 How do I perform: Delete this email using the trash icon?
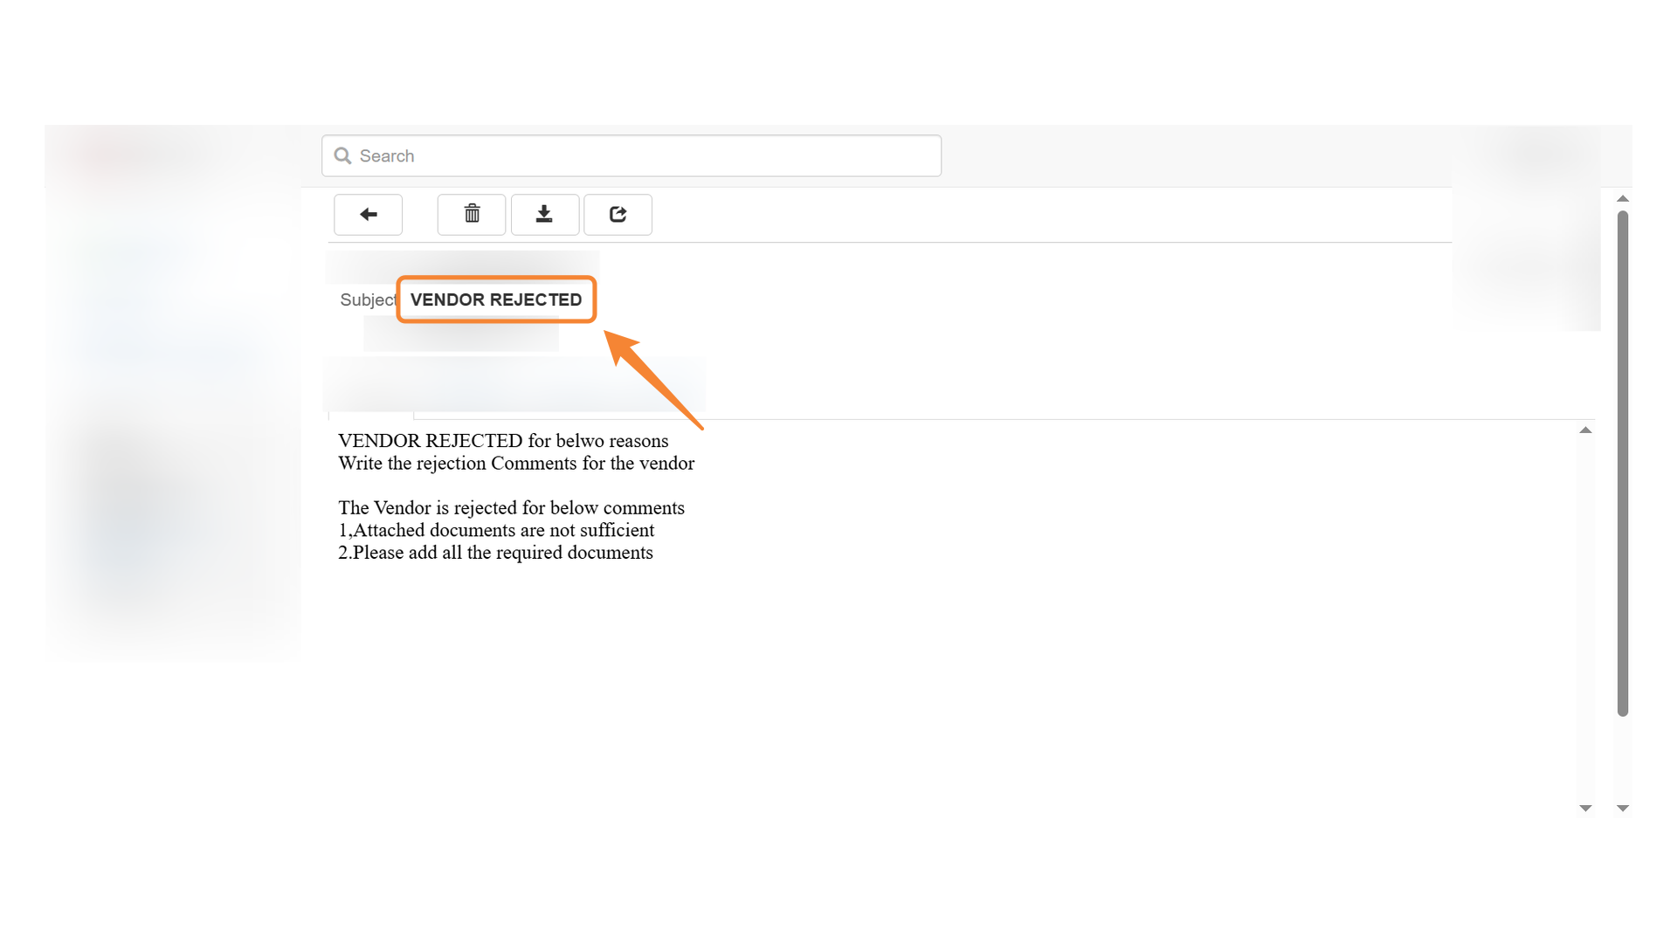click(471, 214)
